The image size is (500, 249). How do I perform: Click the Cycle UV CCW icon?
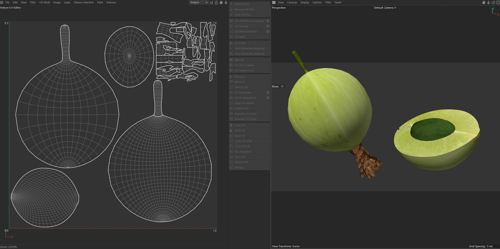click(x=231, y=141)
